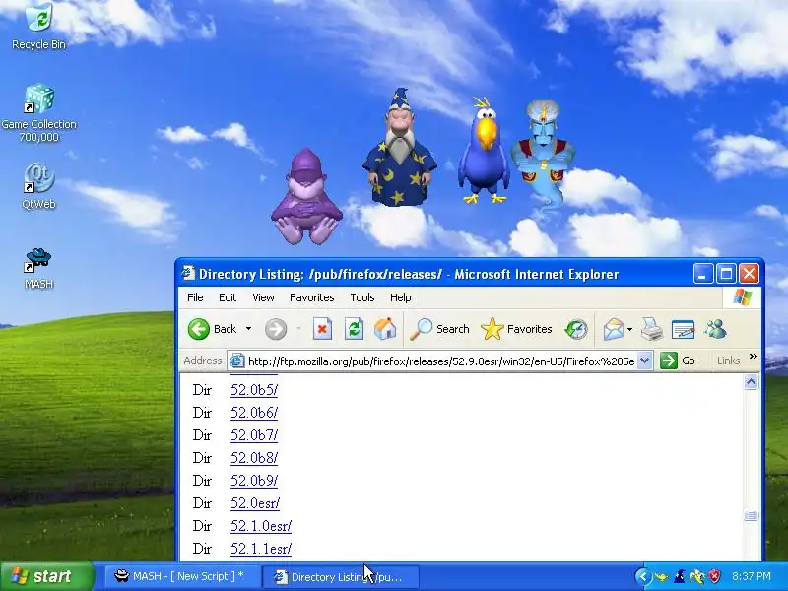
Task: Click the Forward arrow button
Action: [276, 329]
